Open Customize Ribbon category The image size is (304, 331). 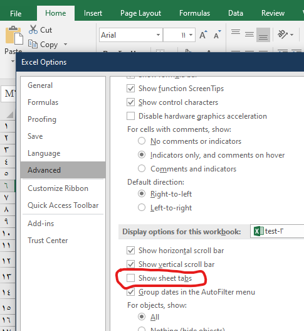point(63,188)
